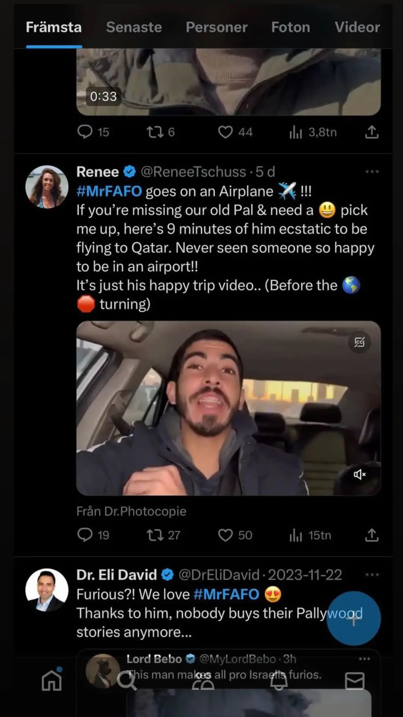Image resolution: width=403 pixels, height=717 pixels.
Task: Open the Foton tab
Action: (290, 27)
